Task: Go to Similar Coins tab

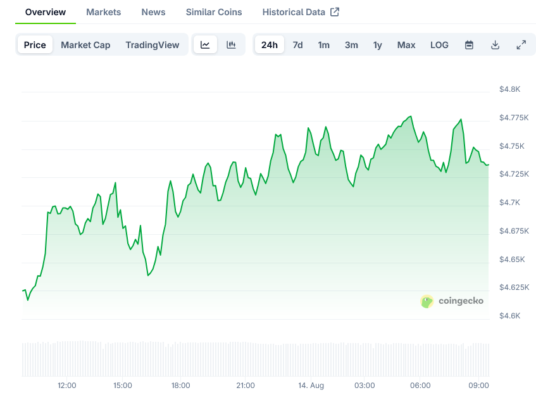Action: [x=214, y=12]
